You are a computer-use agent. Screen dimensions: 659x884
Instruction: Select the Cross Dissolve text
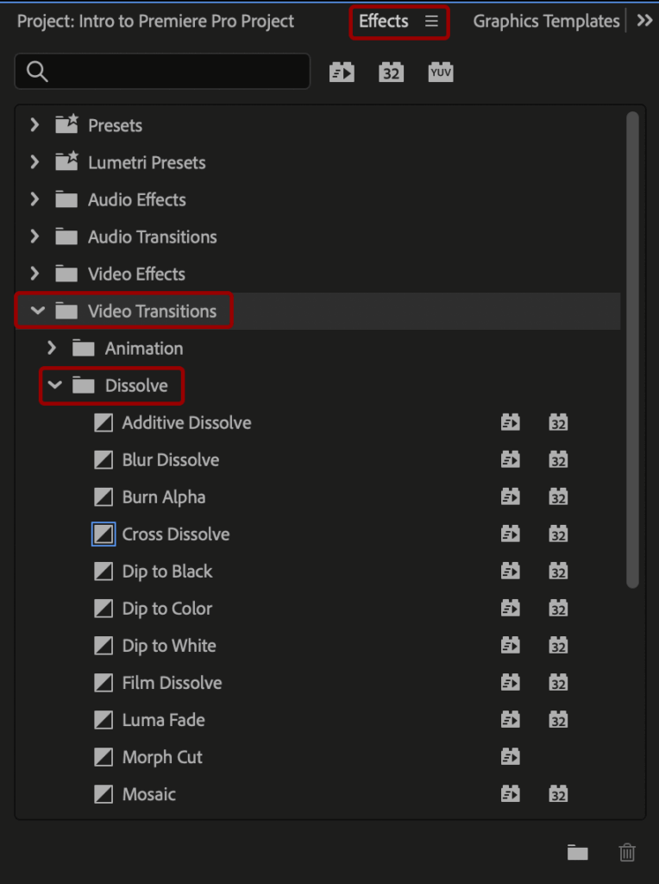click(176, 534)
